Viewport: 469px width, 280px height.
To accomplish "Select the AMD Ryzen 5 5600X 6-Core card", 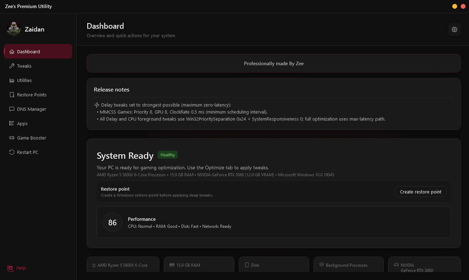I will coord(123,264).
